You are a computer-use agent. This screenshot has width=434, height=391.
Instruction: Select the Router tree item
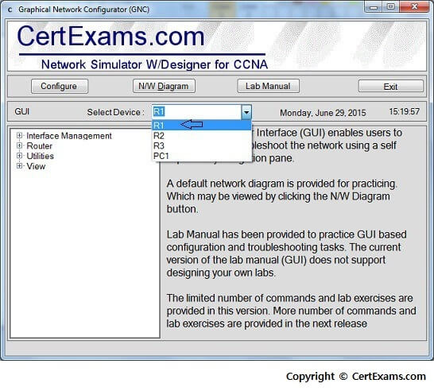(x=39, y=145)
